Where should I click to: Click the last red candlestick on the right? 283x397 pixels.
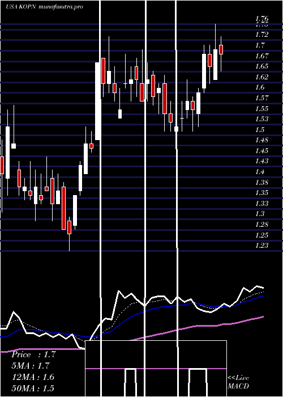pyautogui.click(x=221, y=49)
